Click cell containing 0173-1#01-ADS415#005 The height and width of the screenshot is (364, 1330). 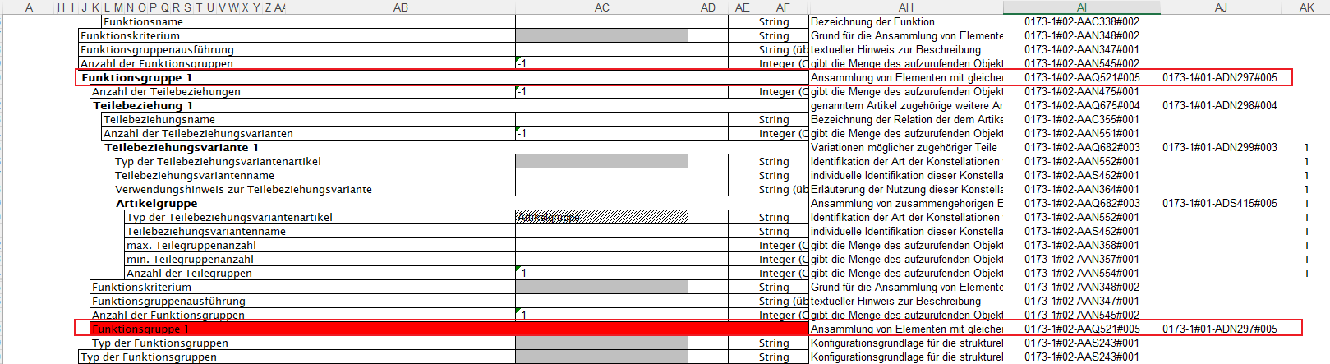(1219, 204)
